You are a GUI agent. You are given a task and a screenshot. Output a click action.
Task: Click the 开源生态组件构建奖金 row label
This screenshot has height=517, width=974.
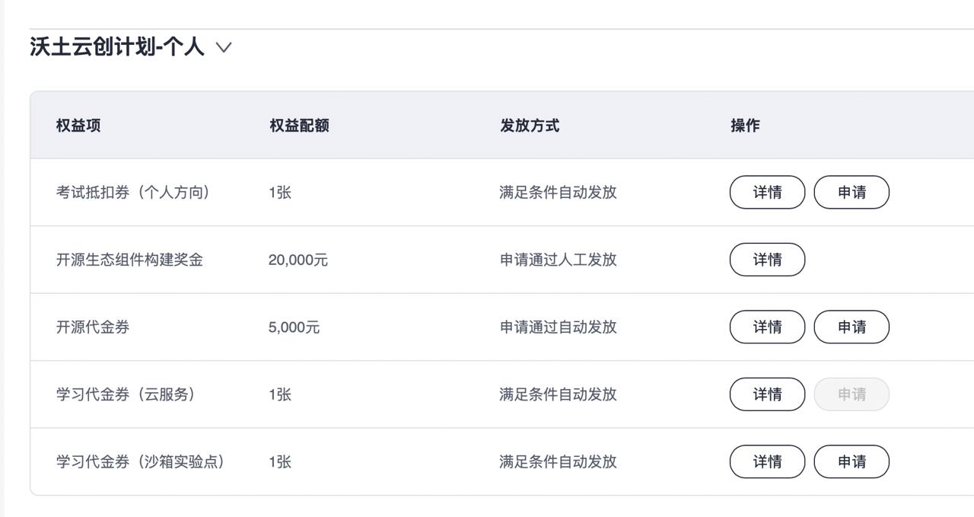129,260
